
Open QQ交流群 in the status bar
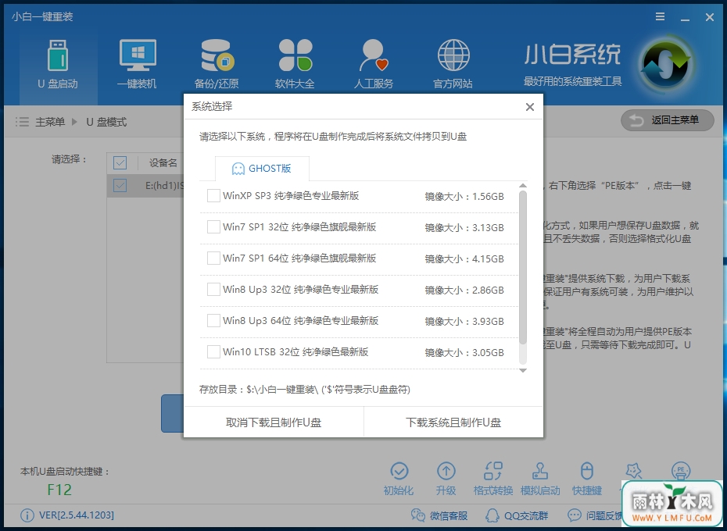pos(517,515)
